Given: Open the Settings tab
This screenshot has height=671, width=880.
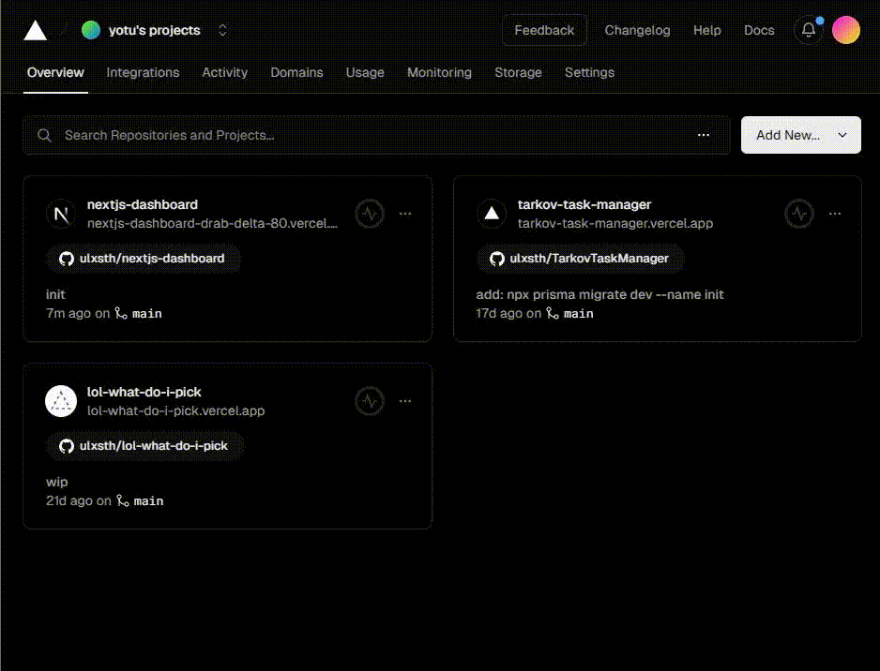Looking at the screenshot, I should (x=589, y=72).
